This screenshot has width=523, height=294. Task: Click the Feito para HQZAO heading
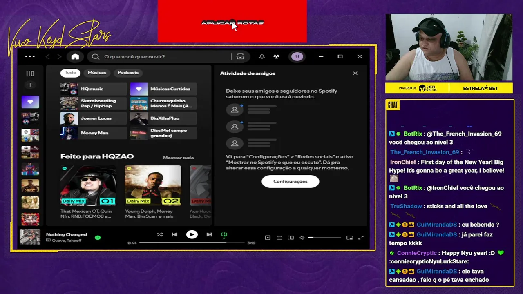coord(97,156)
